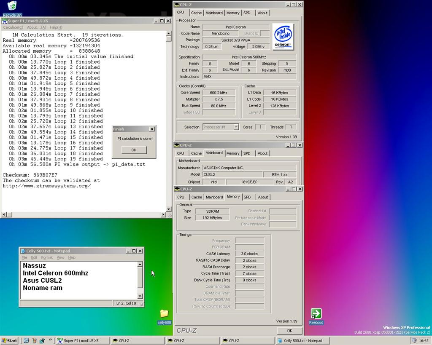Viewport: 432px width, 345px height.
Task: Open Notepad Edit menu
Action: click(x=34, y=257)
